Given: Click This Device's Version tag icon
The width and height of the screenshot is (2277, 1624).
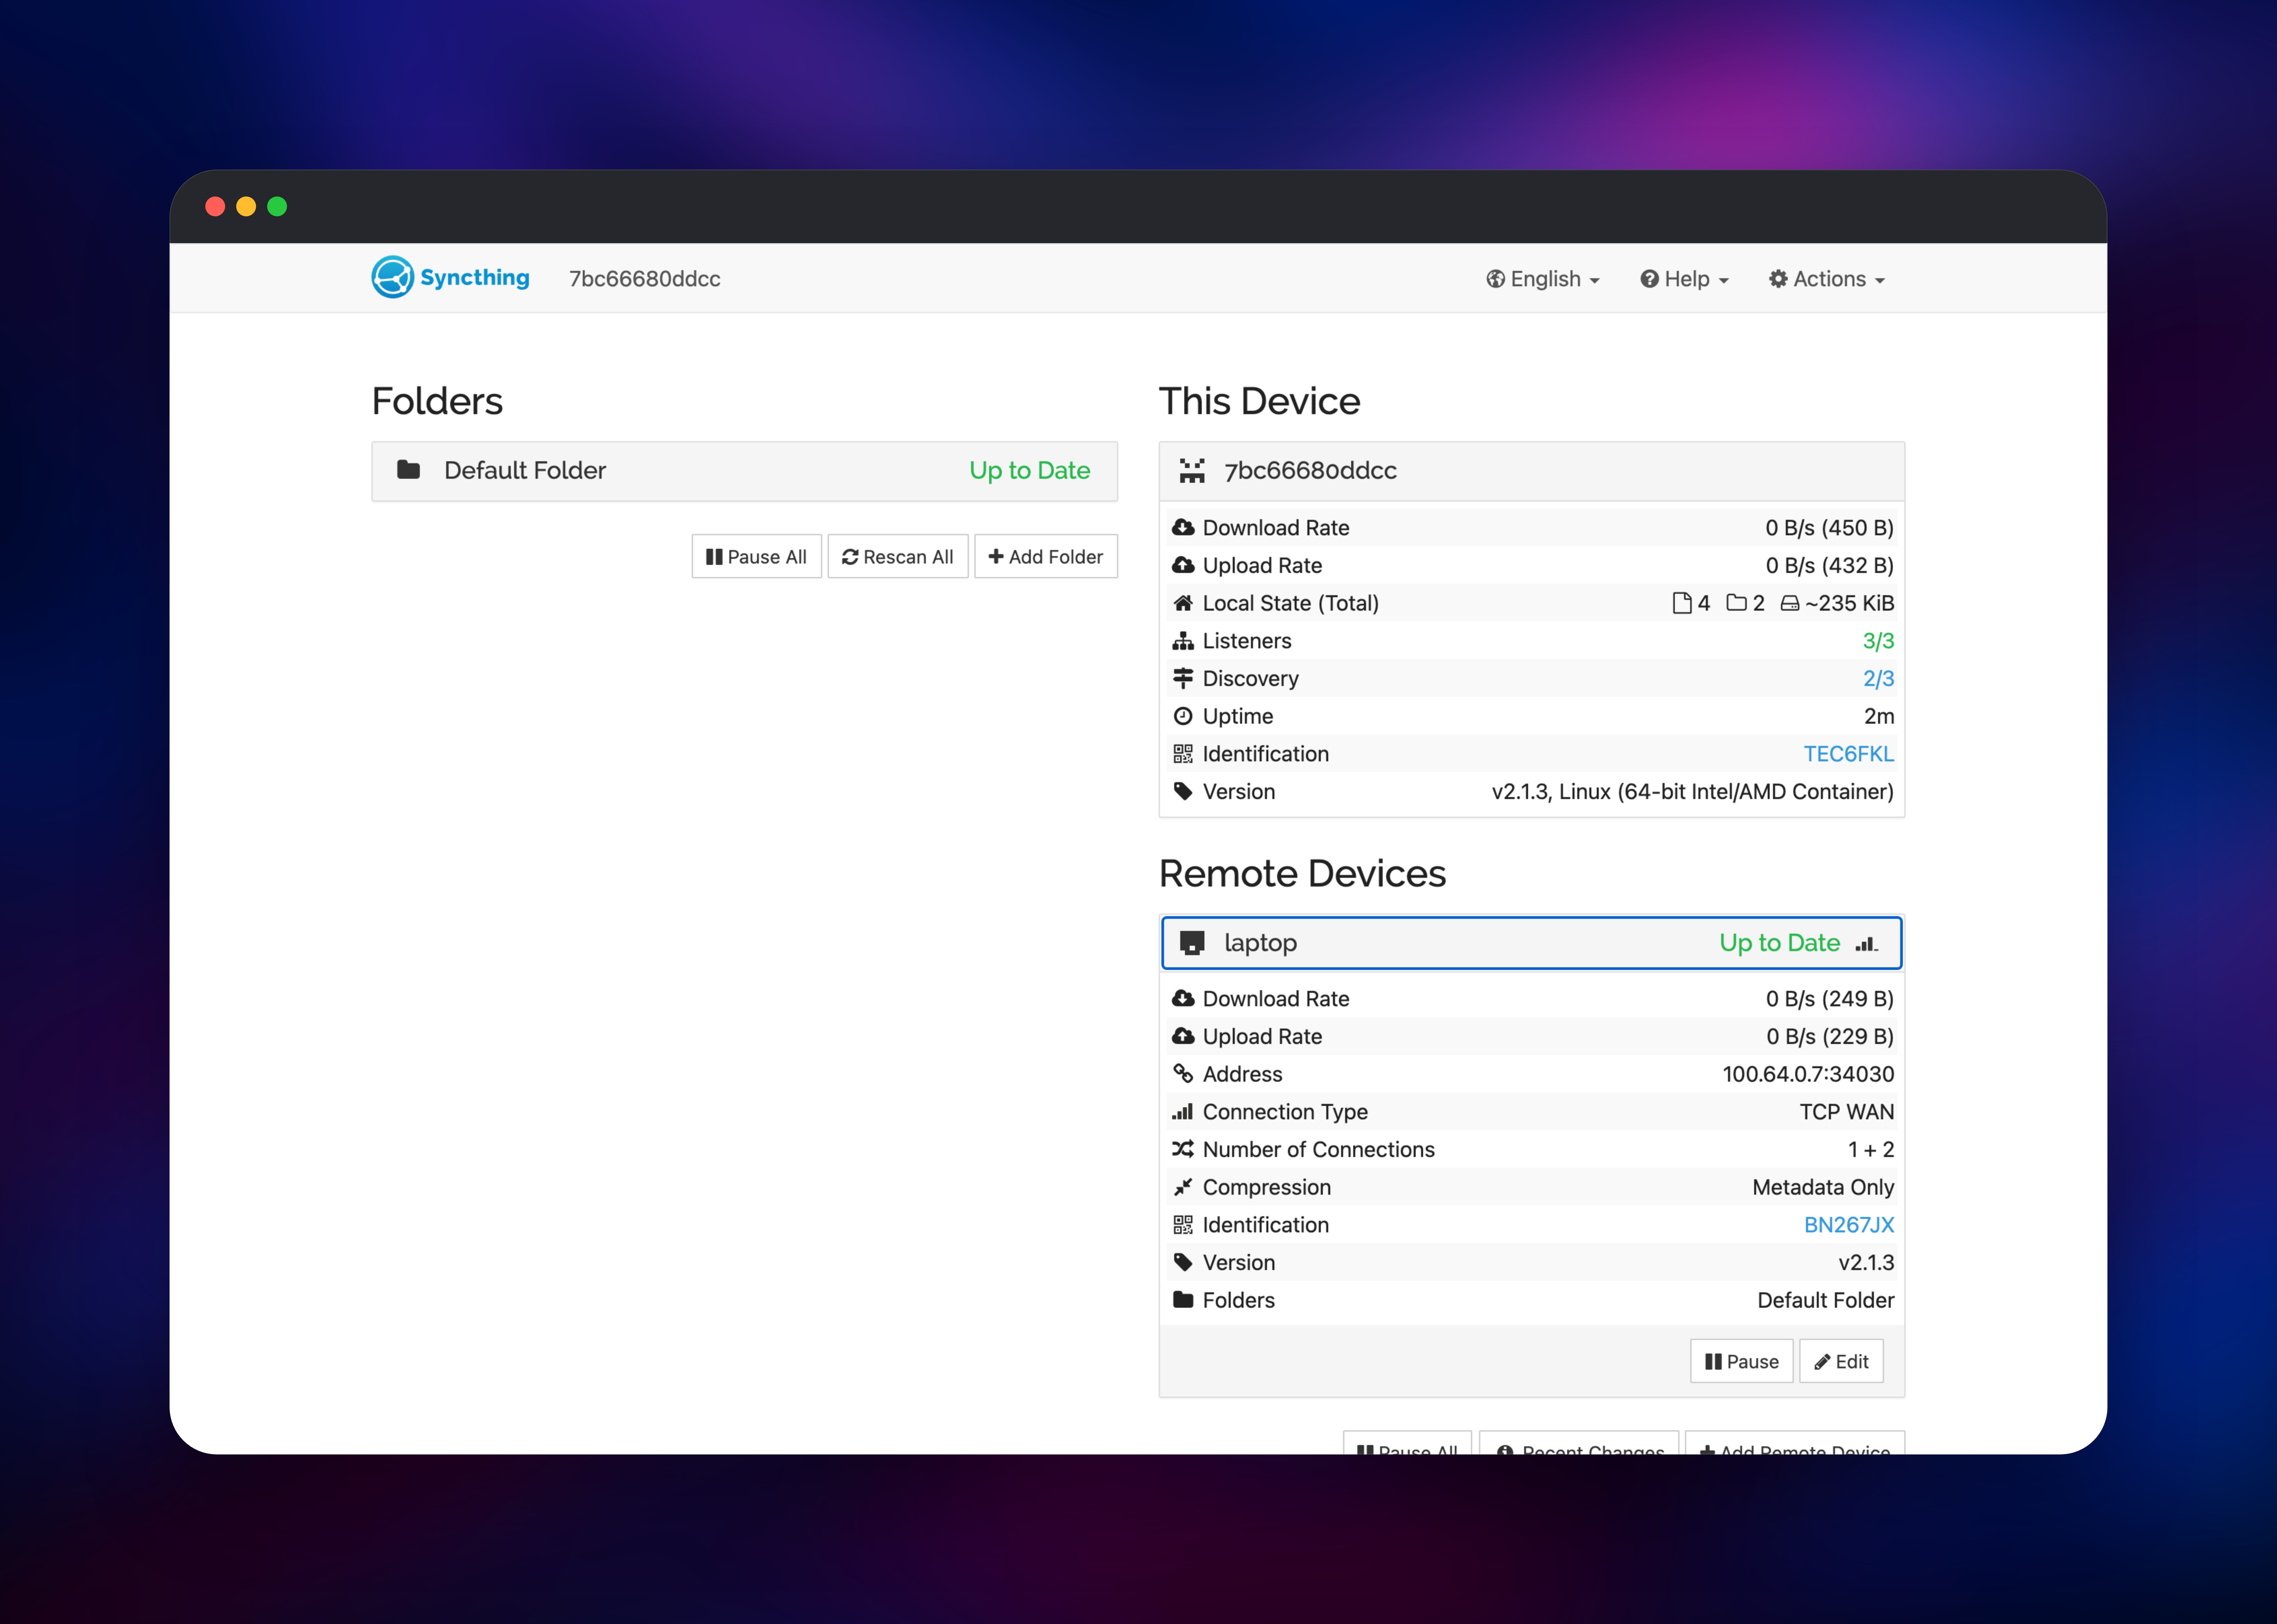Looking at the screenshot, I should pos(1183,791).
